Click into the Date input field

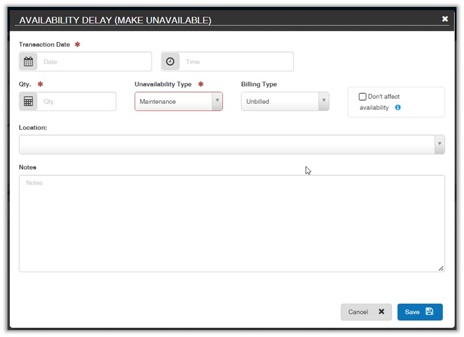click(x=94, y=62)
